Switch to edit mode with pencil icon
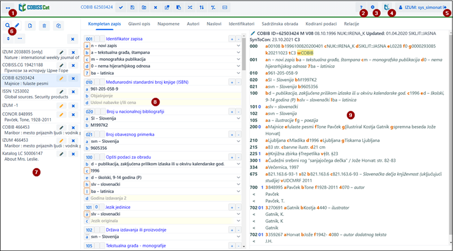 [17, 26]
